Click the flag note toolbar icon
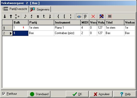137x98 pixels. (x=32, y=16)
